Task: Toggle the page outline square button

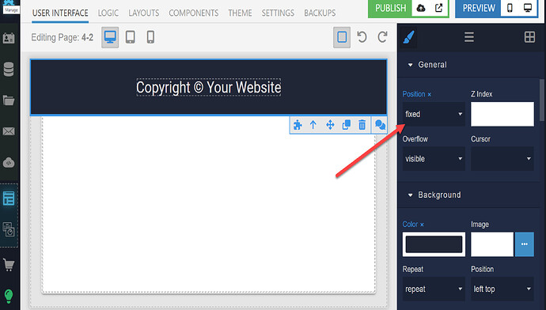Action: 342,37
